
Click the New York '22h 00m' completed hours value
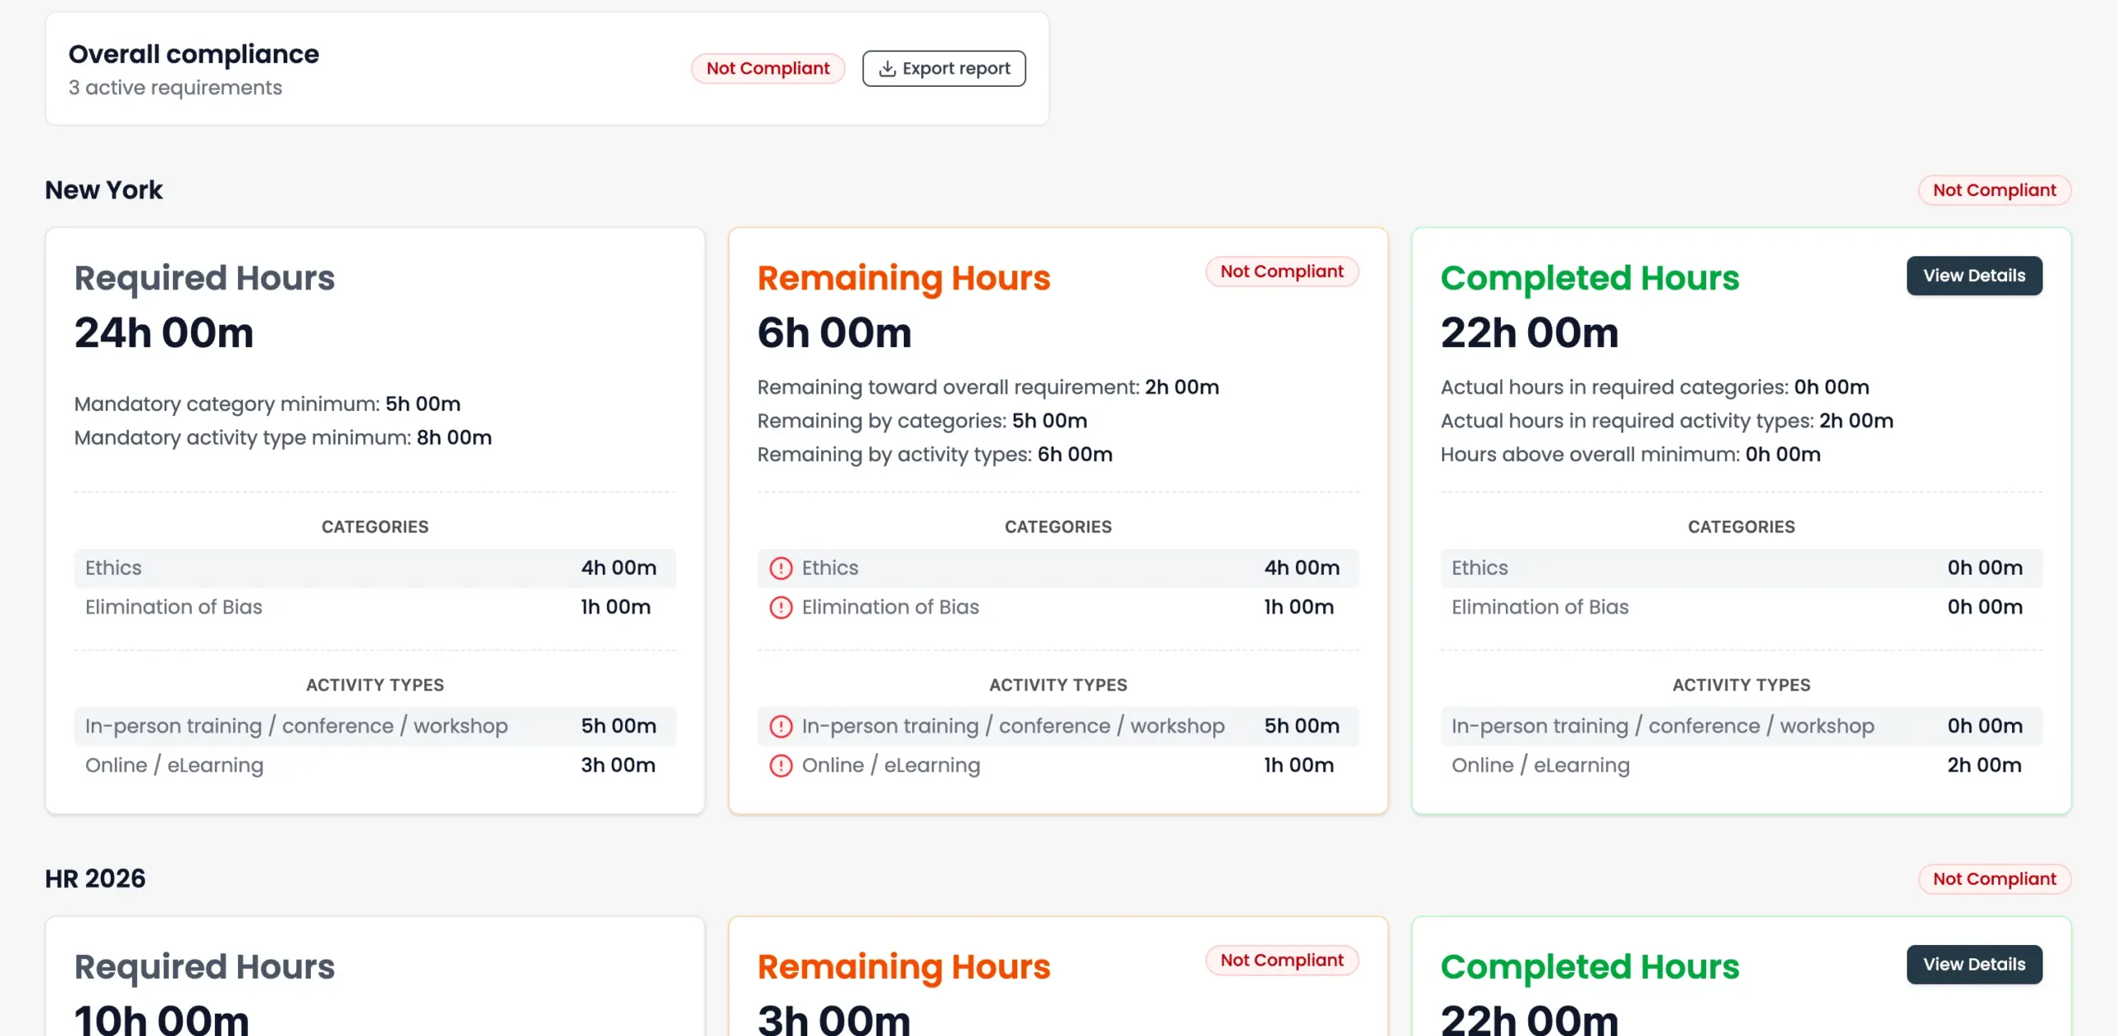[1530, 332]
